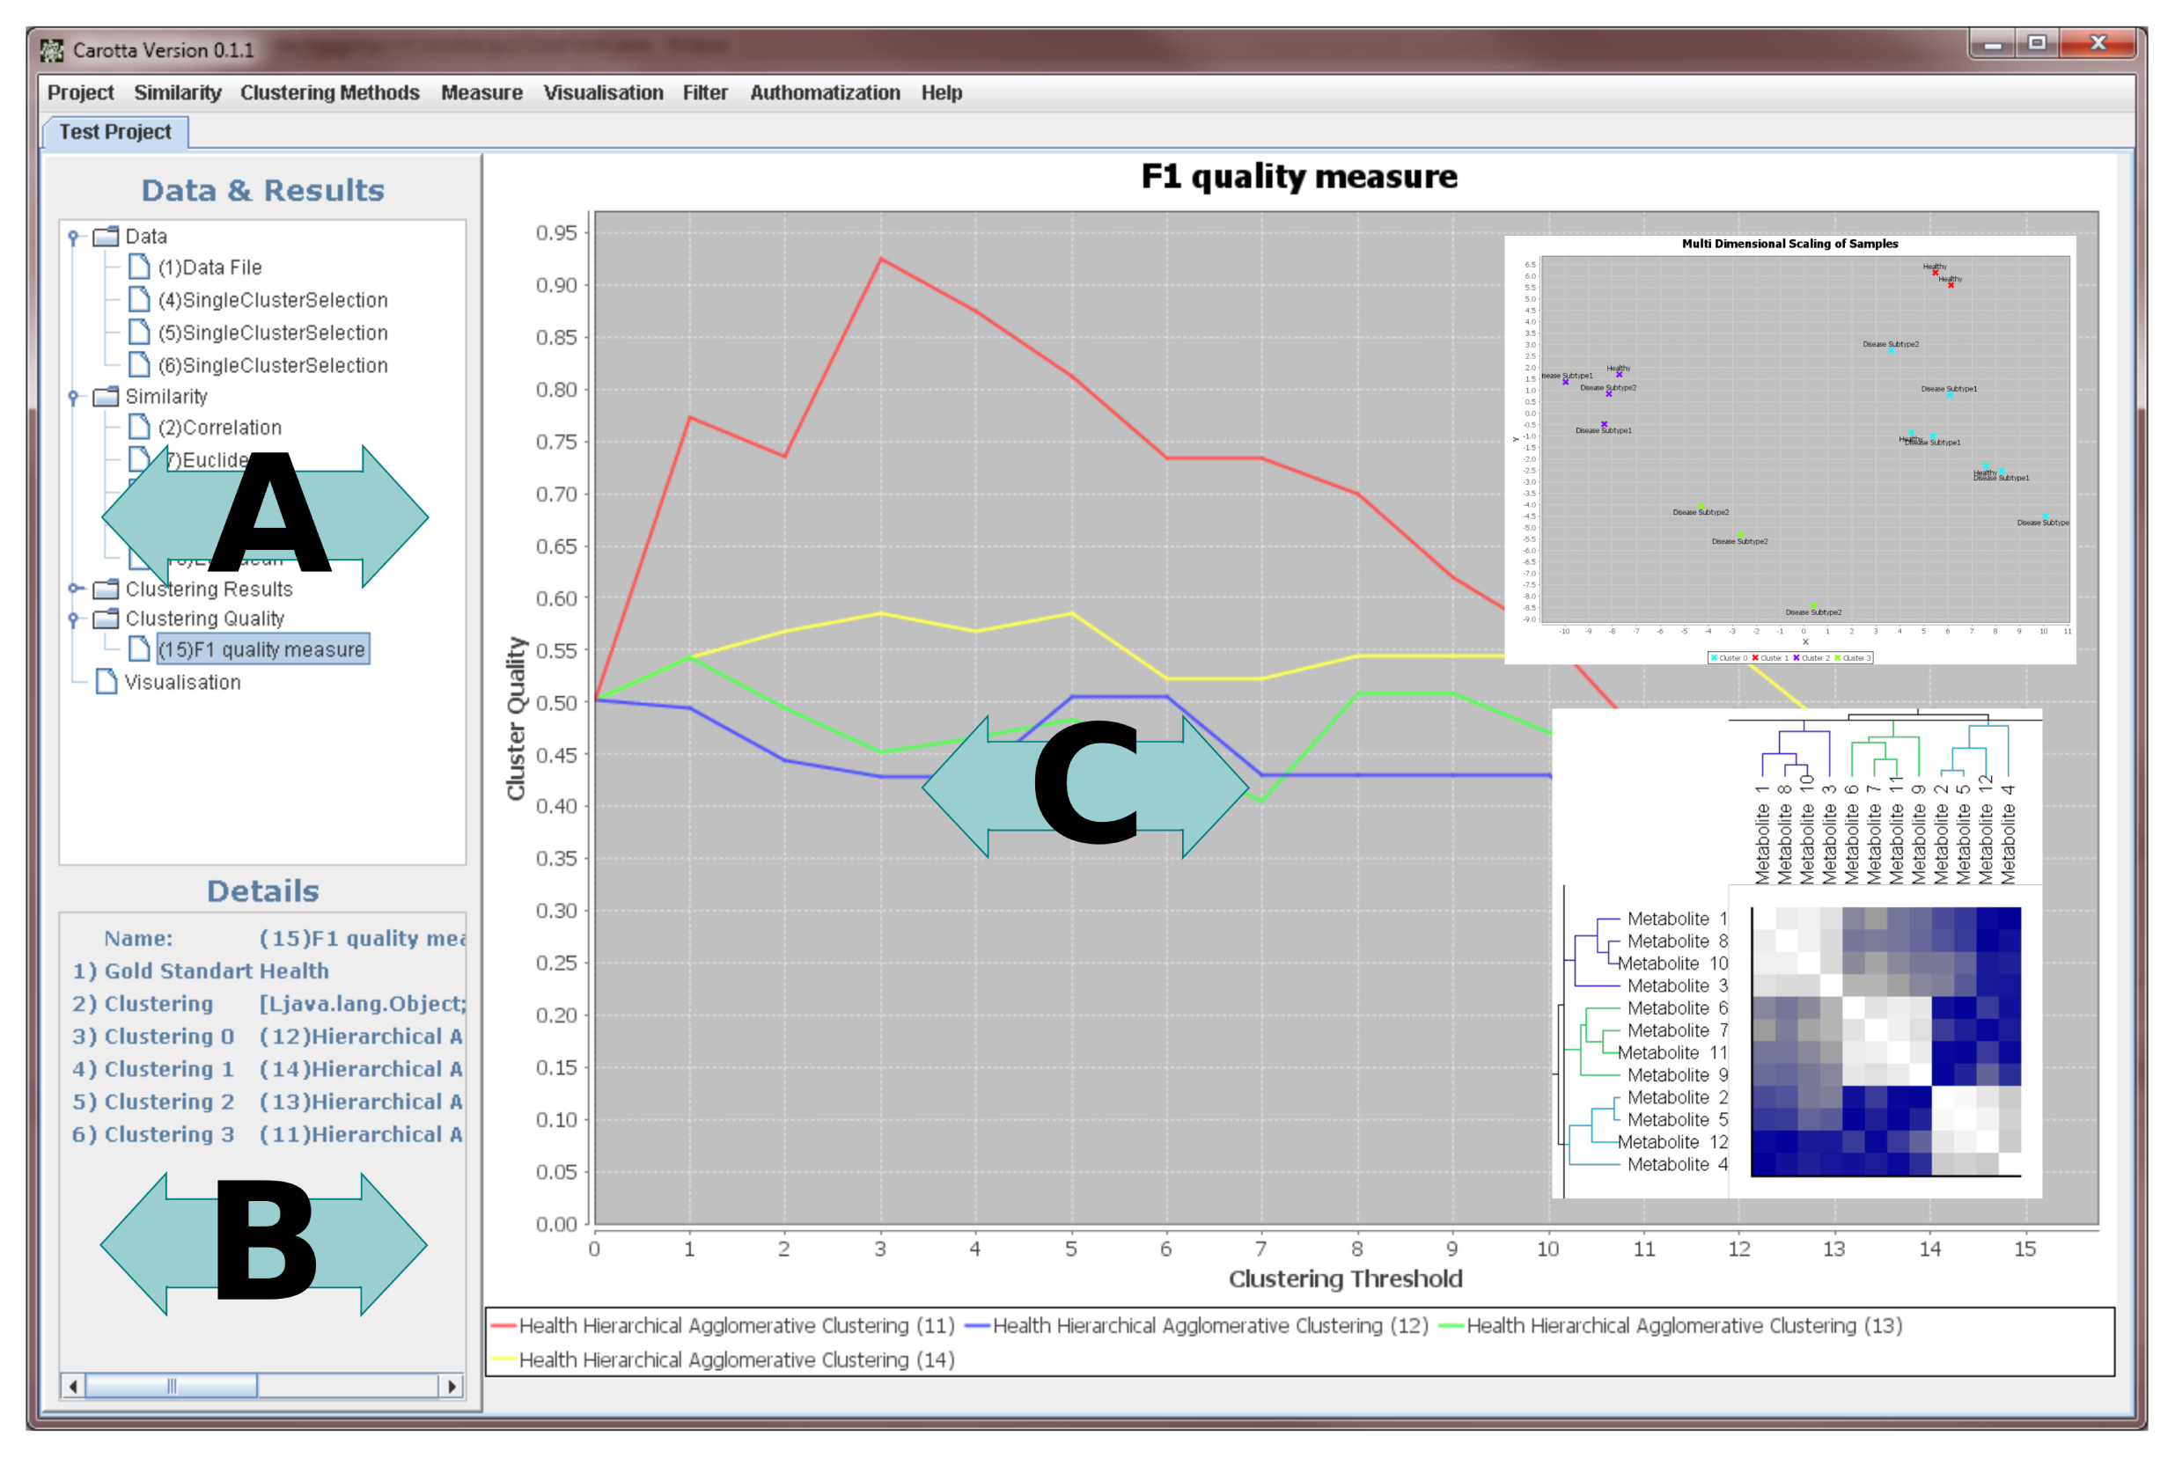Click the Details scrollbar right arrow
This screenshot has height=1458, width=2175.
coord(452,1387)
